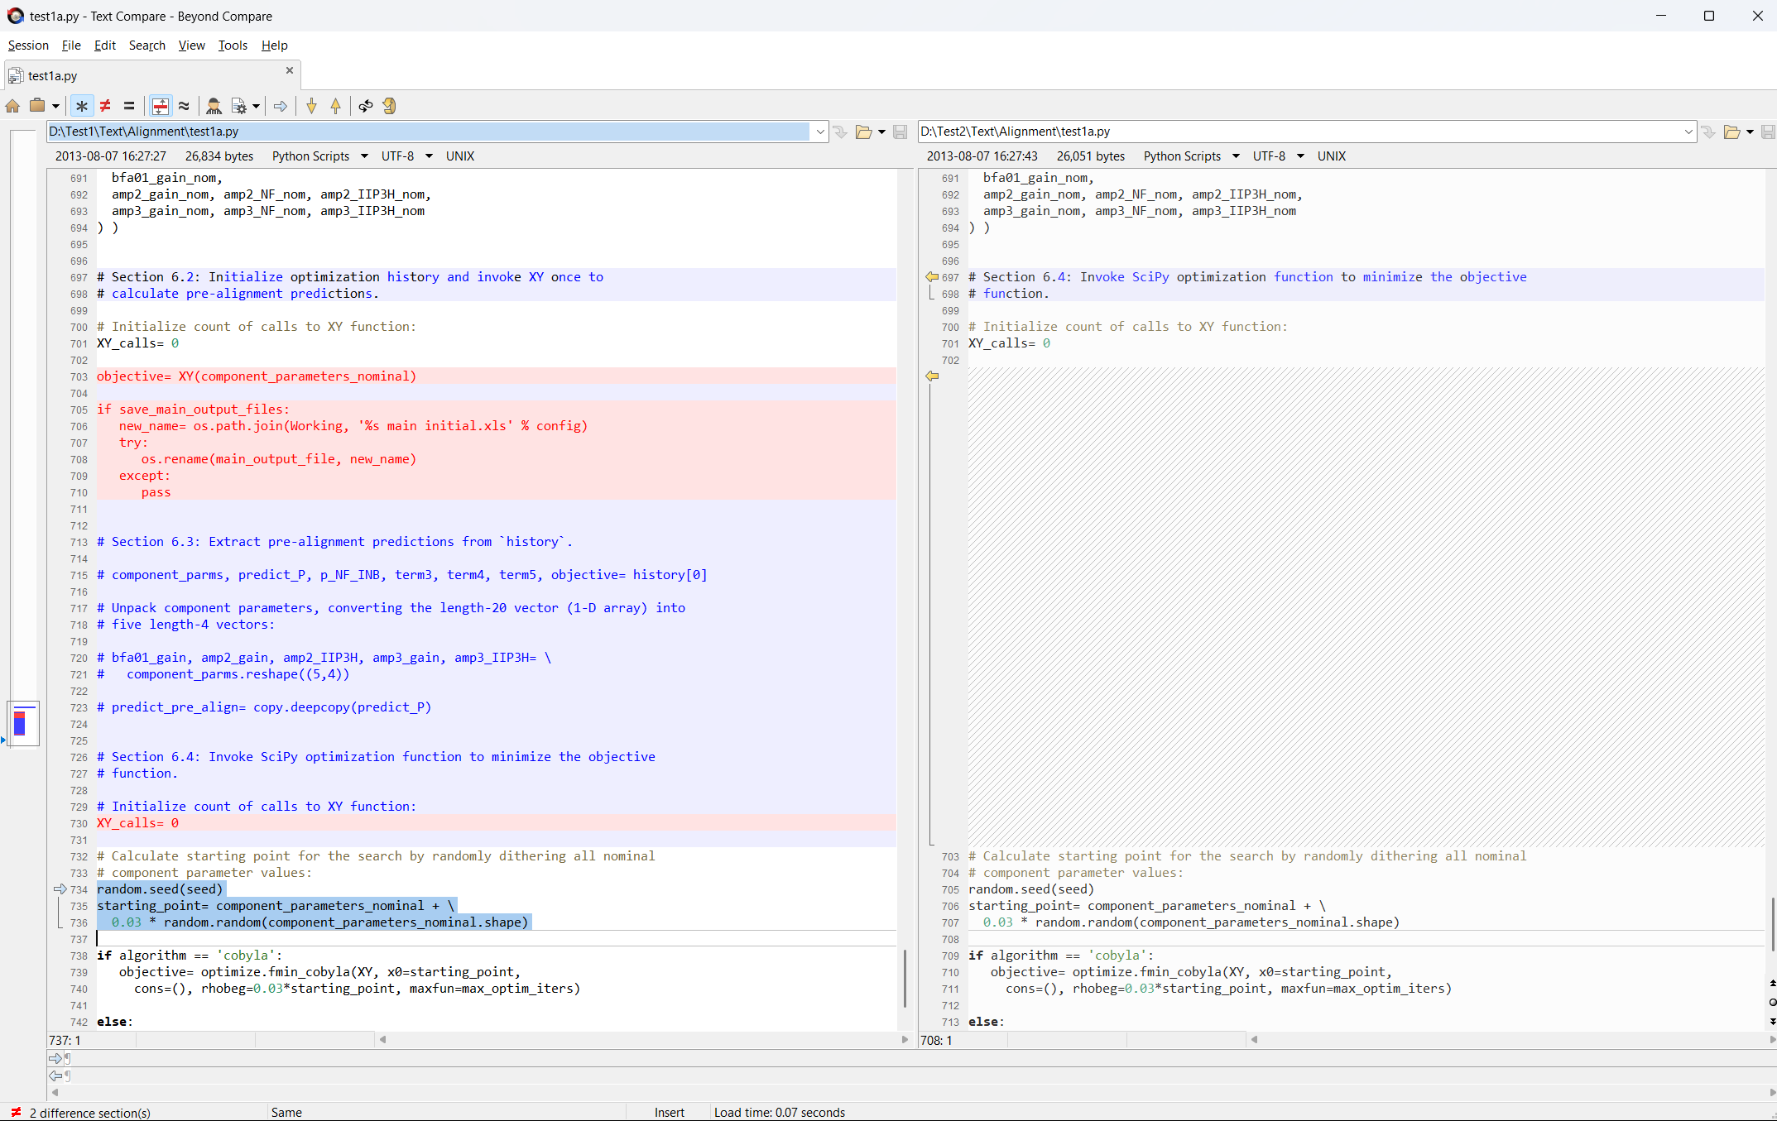Open the View menu
Screen dimensions: 1777x1121
[x=191, y=46]
